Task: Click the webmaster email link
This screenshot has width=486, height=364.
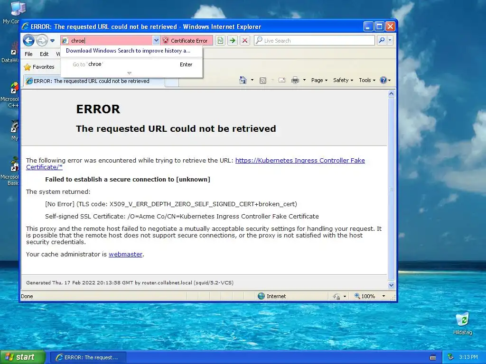Action: (125, 254)
